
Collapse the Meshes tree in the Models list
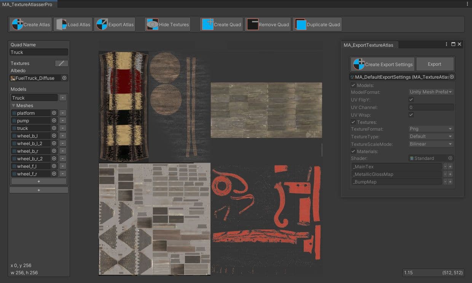click(x=14, y=105)
